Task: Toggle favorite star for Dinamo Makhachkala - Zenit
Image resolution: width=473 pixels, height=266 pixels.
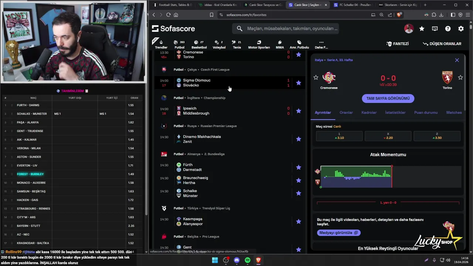Action: 299,139
